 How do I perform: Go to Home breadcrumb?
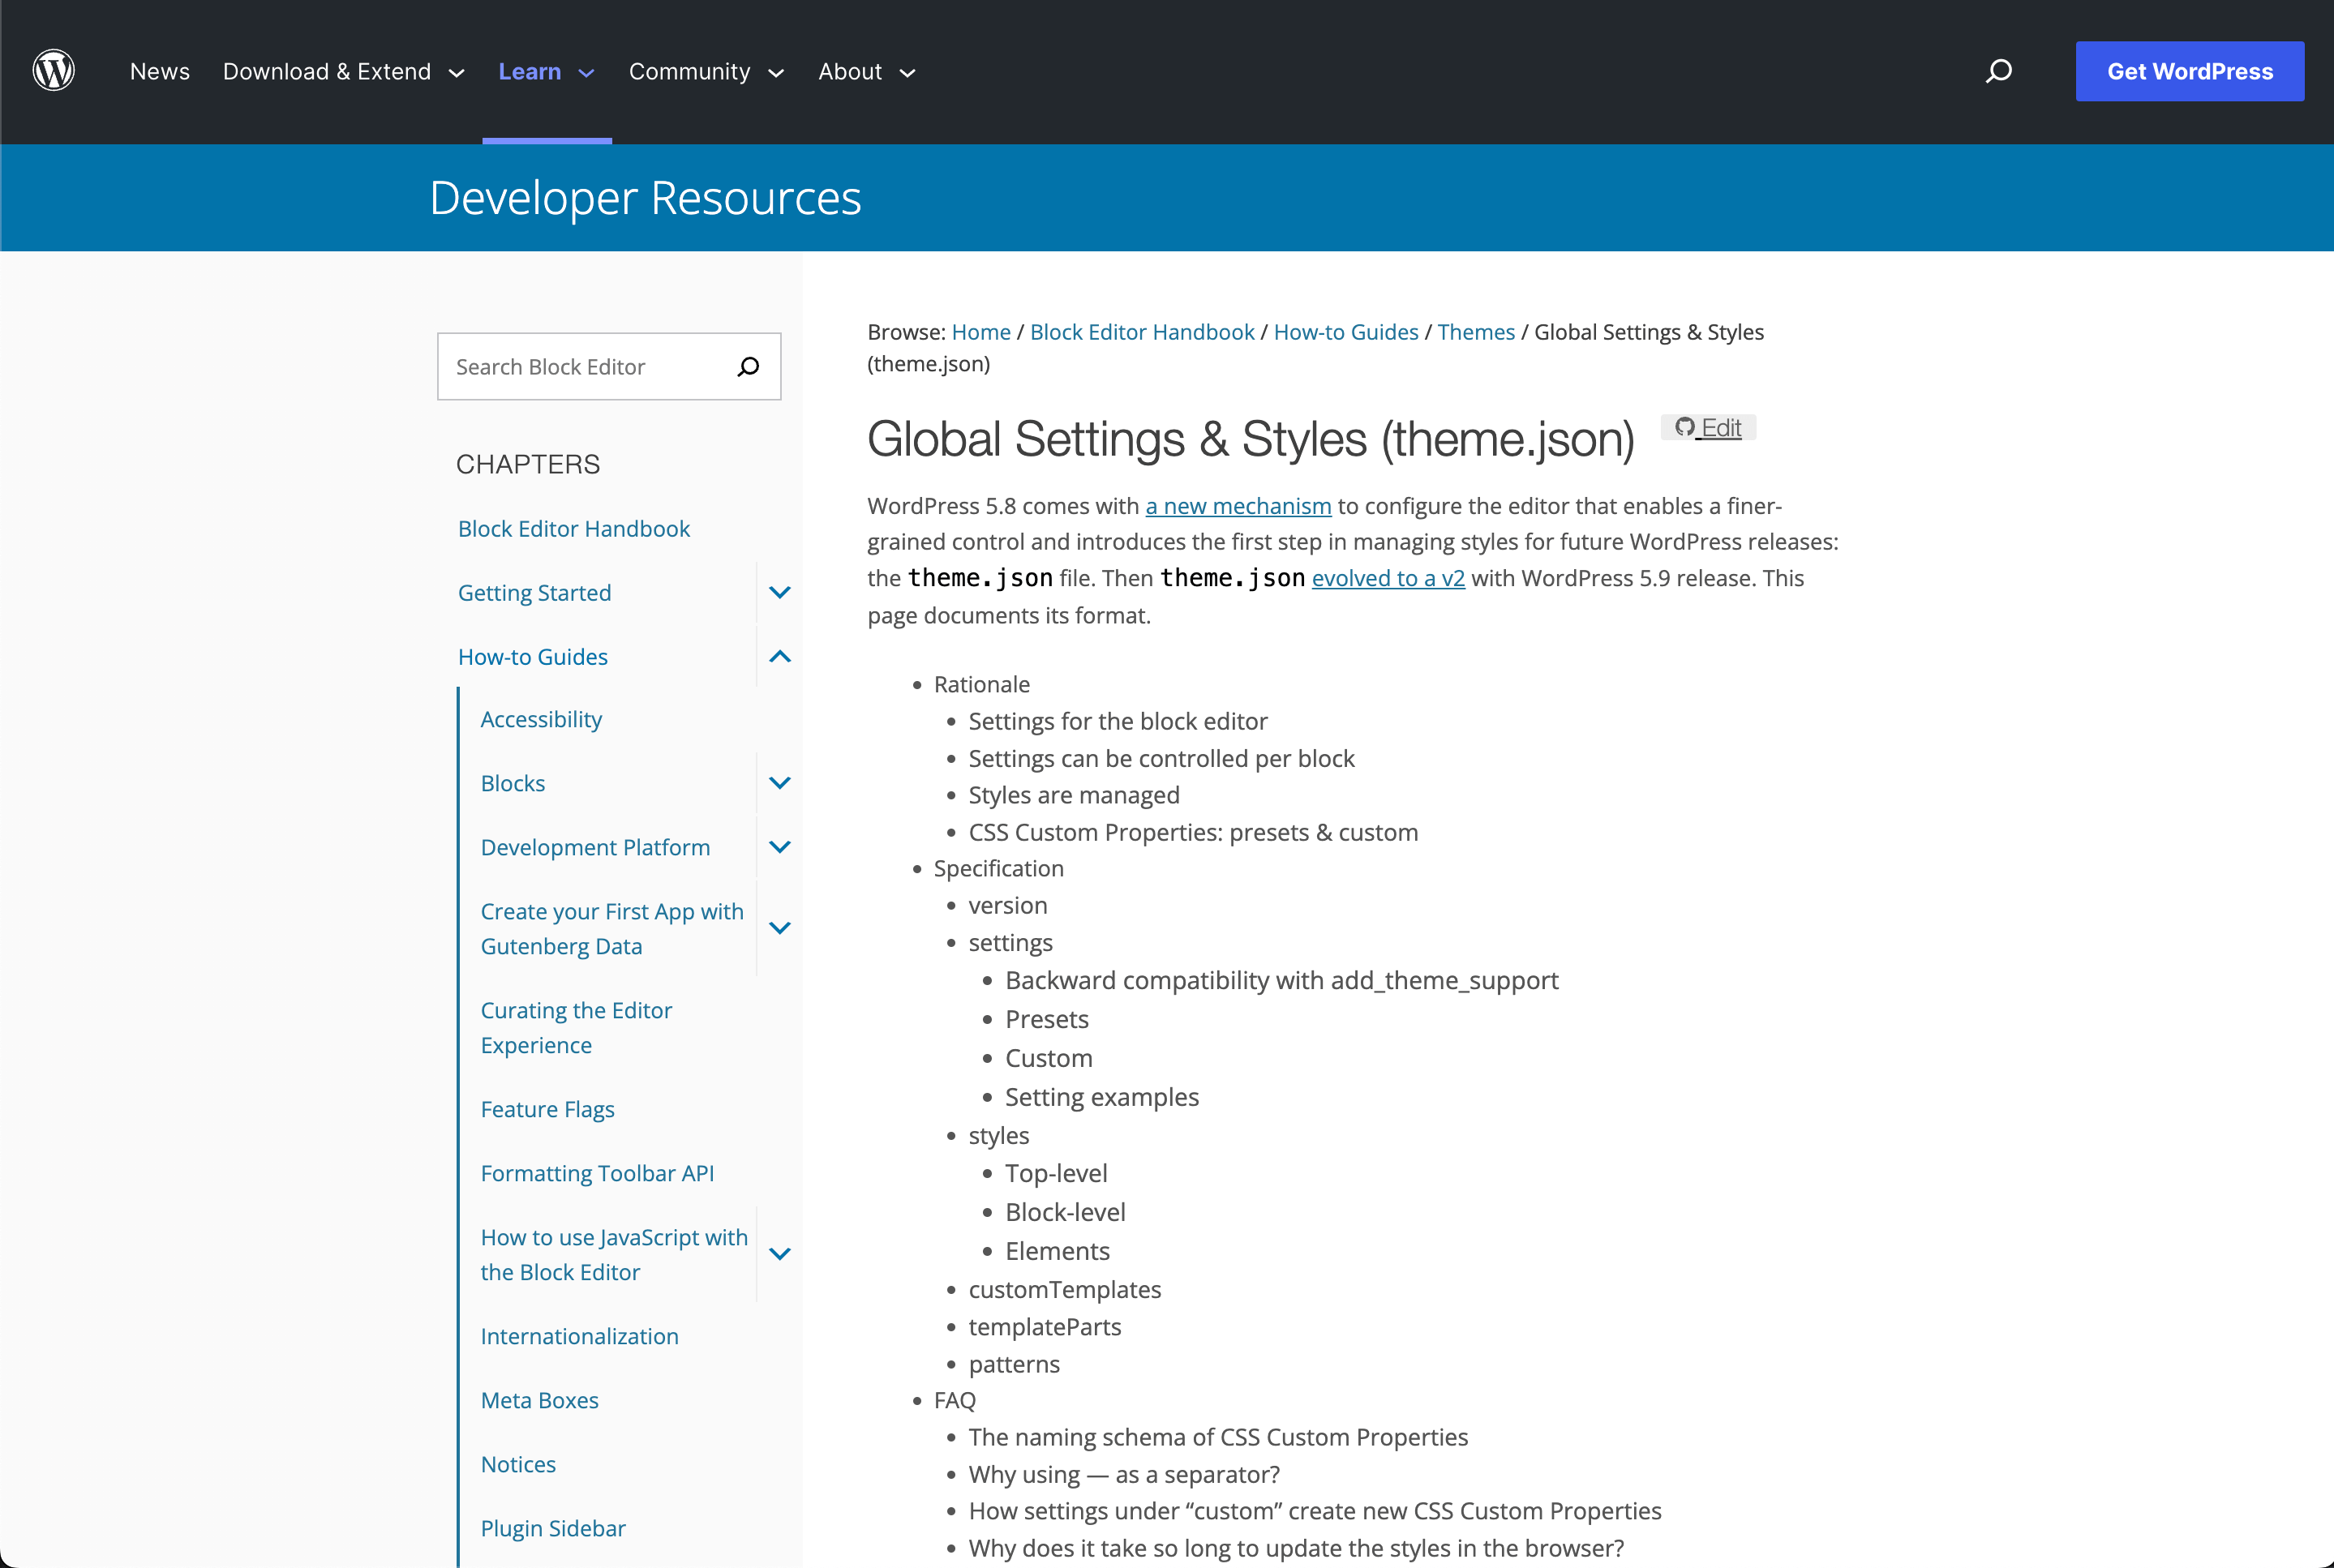[x=981, y=332]
